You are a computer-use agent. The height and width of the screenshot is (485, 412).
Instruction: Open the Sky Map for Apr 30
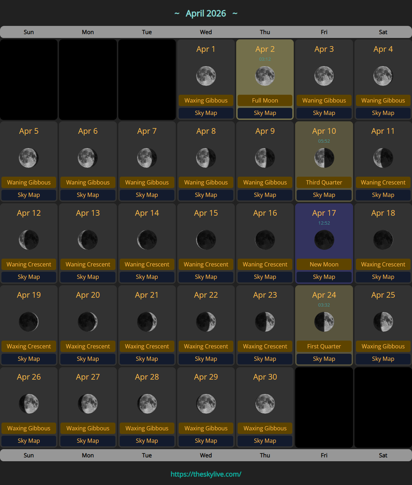coord(265,441)
